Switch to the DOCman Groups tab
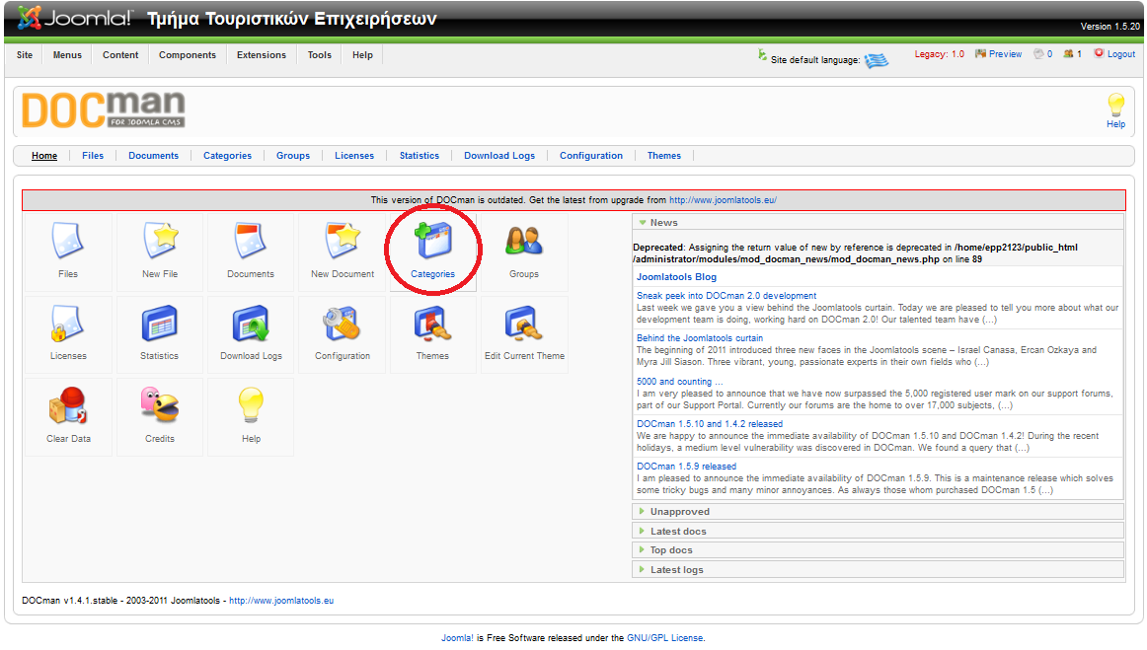The width and height of the screenshot is (1147, 650). click(293, 156)
